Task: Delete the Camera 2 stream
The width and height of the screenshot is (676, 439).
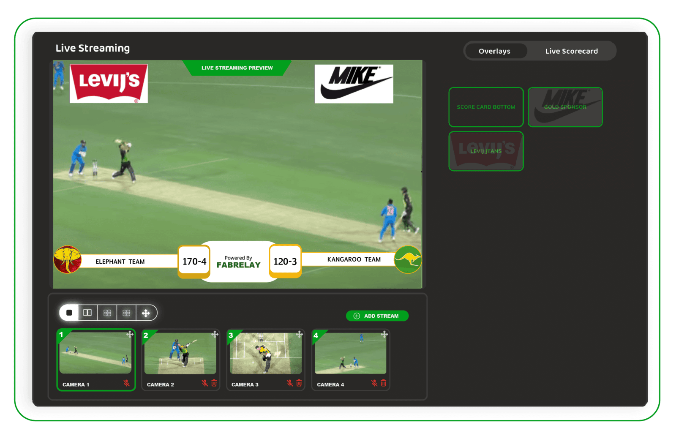Action: click(214, 383)
